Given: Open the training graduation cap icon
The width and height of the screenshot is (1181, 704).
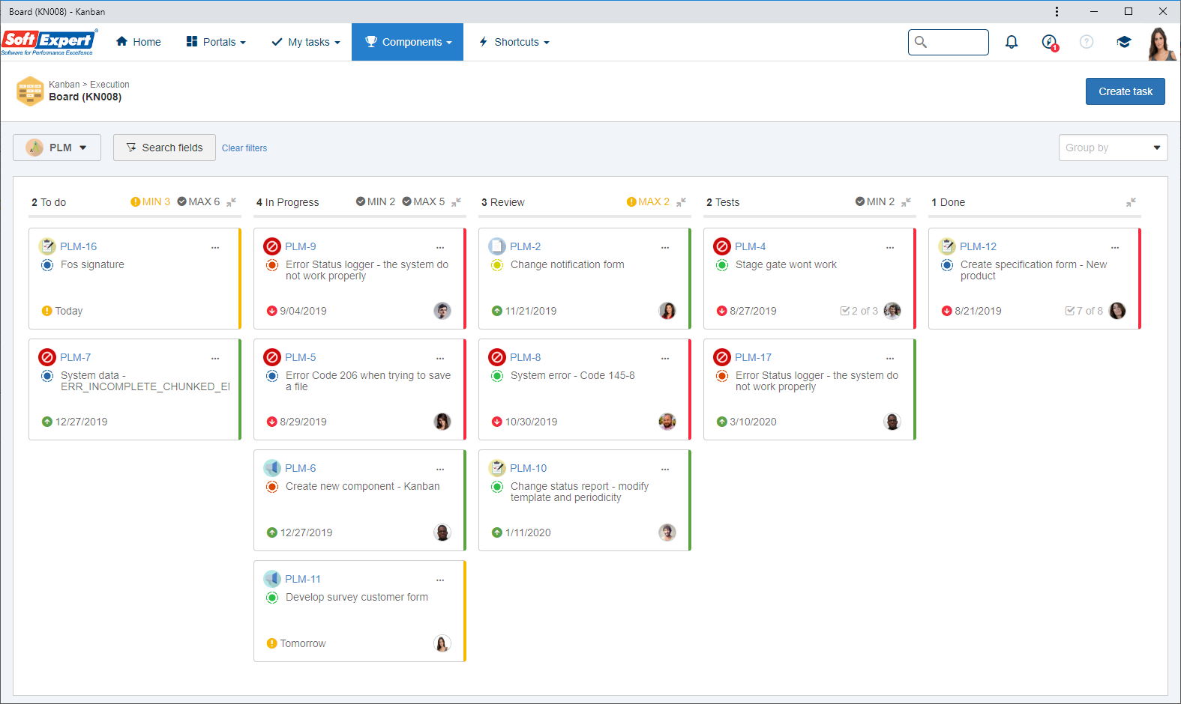Looking at the screenshot, I should [x=1123, y=42].
